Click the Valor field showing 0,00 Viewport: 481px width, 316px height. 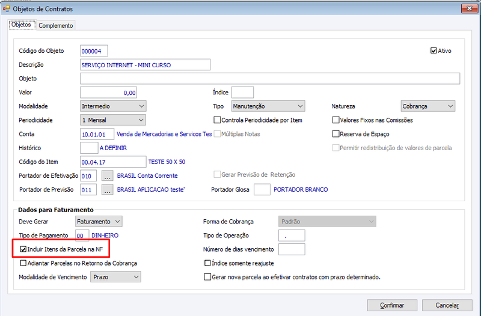pos(108,93)
